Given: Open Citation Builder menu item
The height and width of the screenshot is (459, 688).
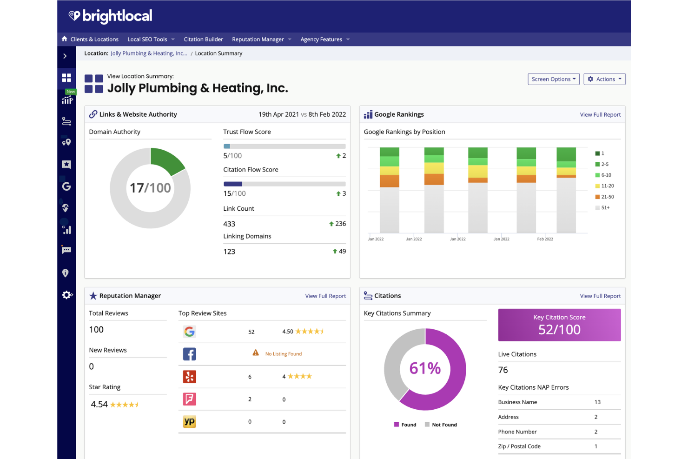Looking at the screenshot, I should [x=203, y=40].
